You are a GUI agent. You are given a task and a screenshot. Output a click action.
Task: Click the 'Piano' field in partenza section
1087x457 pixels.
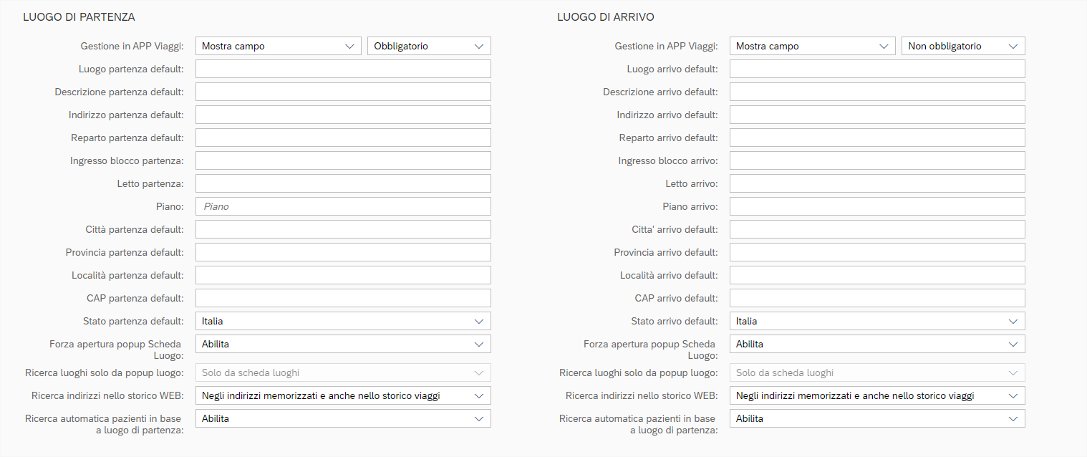343,207
